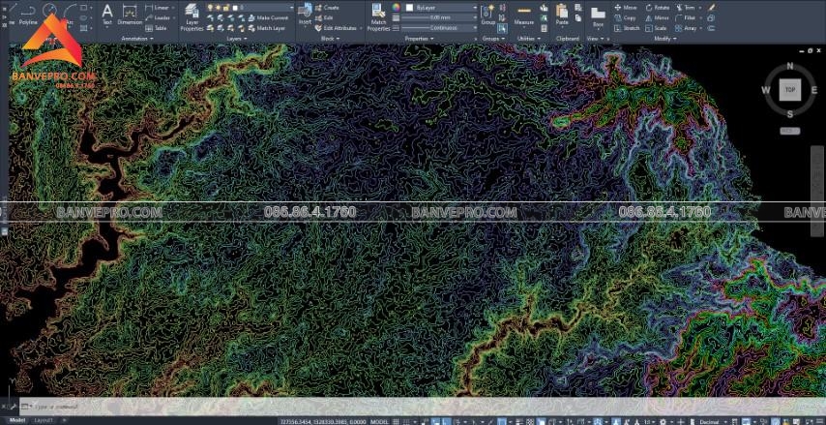Click TOP face of the ViewCube
The height and width of the screenshot is (425, 826).
click(x=789, y=90)
